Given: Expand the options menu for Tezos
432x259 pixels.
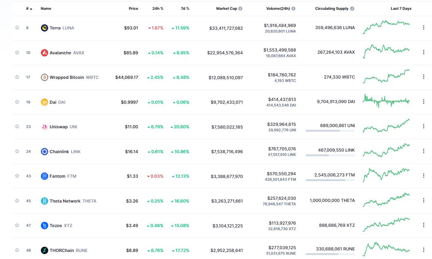Looking at the screenshot, I should 423,225.
